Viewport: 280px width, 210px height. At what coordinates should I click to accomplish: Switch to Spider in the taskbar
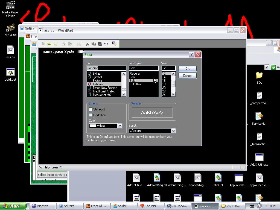pyautogui.click(x=124, y=206)
